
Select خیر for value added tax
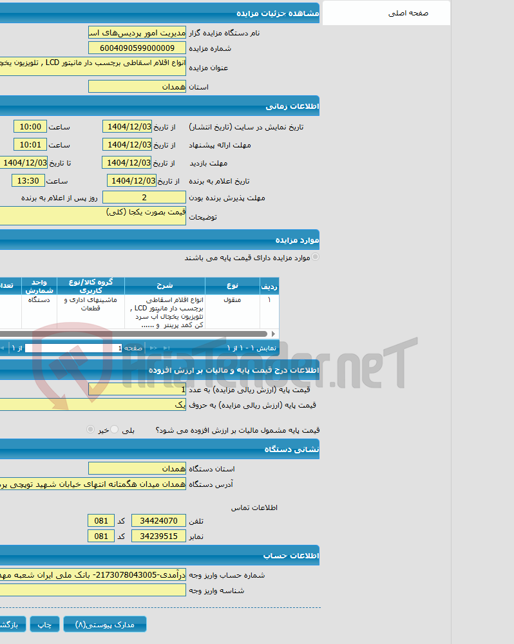coord(90,429)
